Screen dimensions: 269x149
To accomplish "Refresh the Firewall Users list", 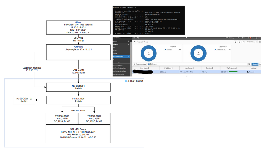I will (235, 42).
